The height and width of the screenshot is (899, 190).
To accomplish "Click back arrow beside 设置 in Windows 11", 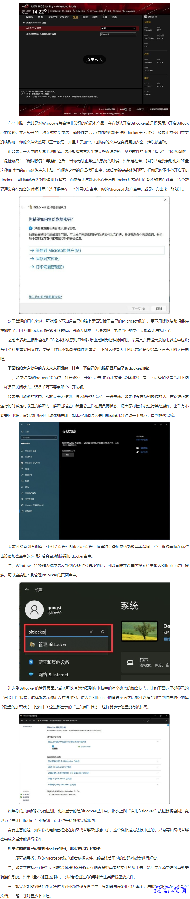I will [x=27, y=590].
